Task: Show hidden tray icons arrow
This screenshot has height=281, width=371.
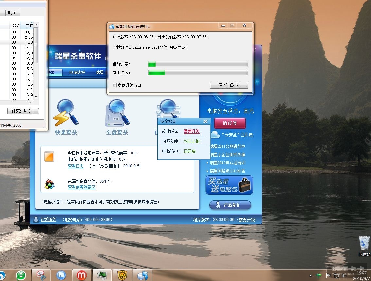Action: click(x=310, y=275)
